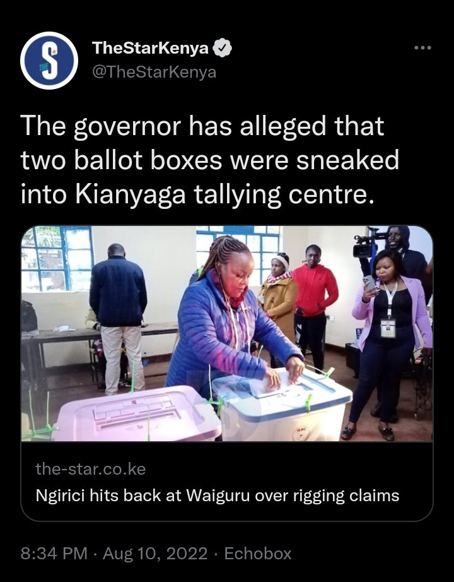Open the @TheStarKenya handle link
Screen dimensions: 454x582
point(154,71)
